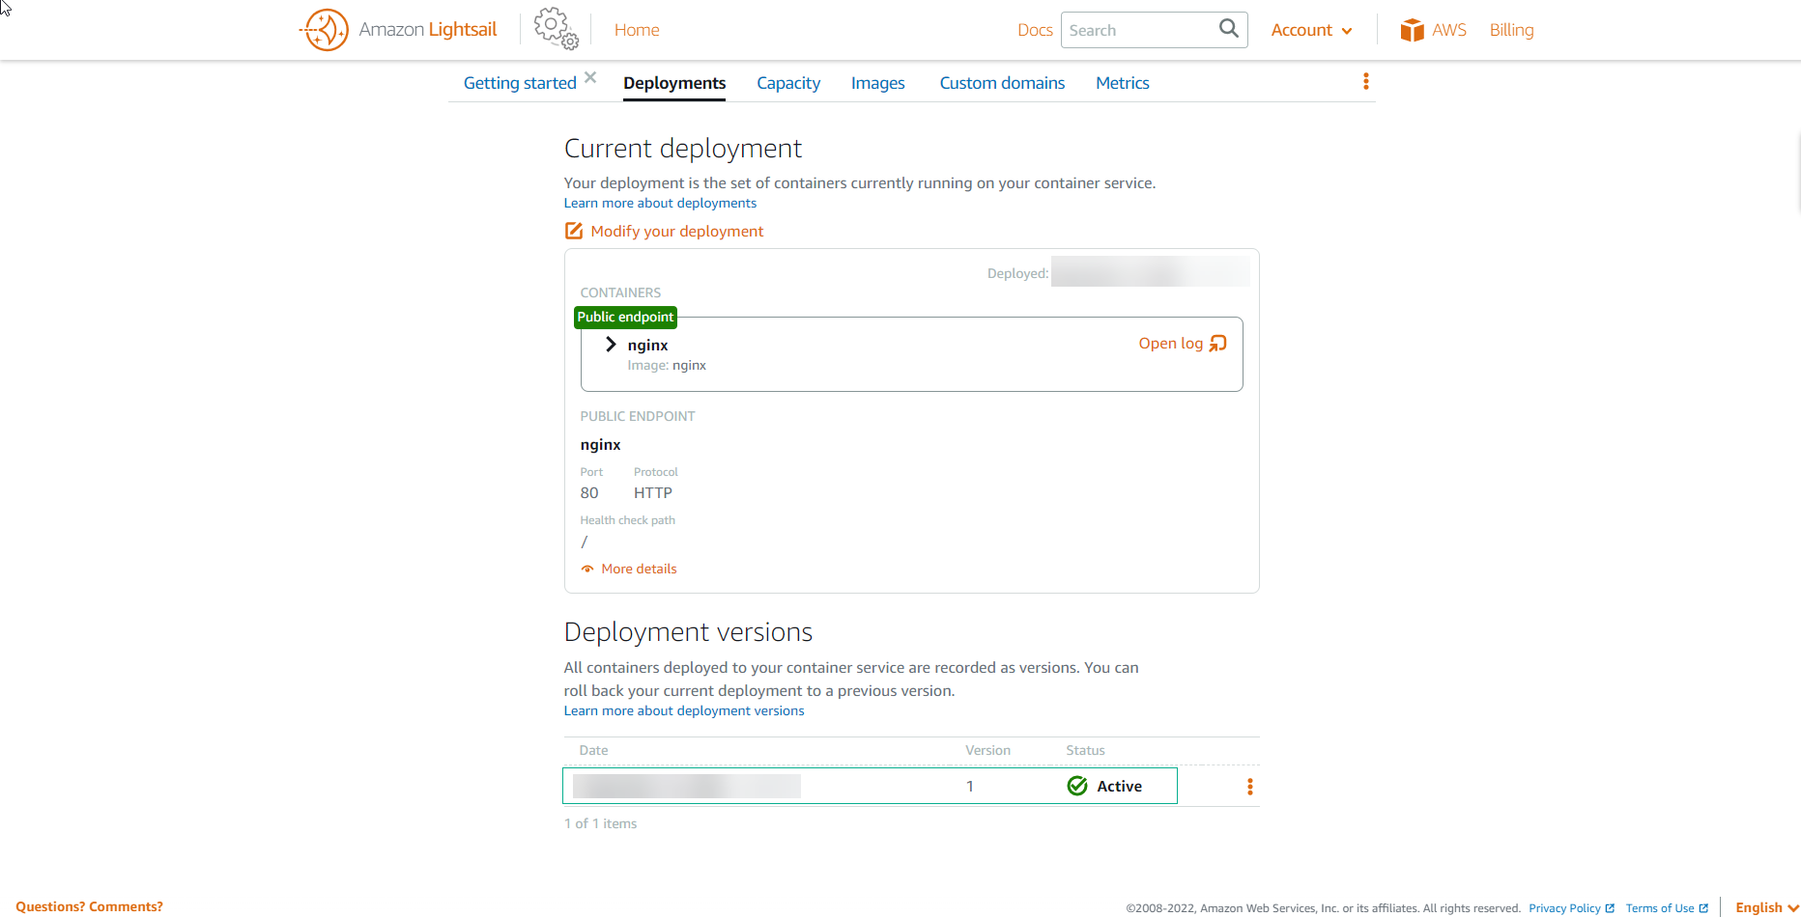This screenshot has height=917, width=1801.
Task: Click Questions? Comments? link
Action: 89,906
